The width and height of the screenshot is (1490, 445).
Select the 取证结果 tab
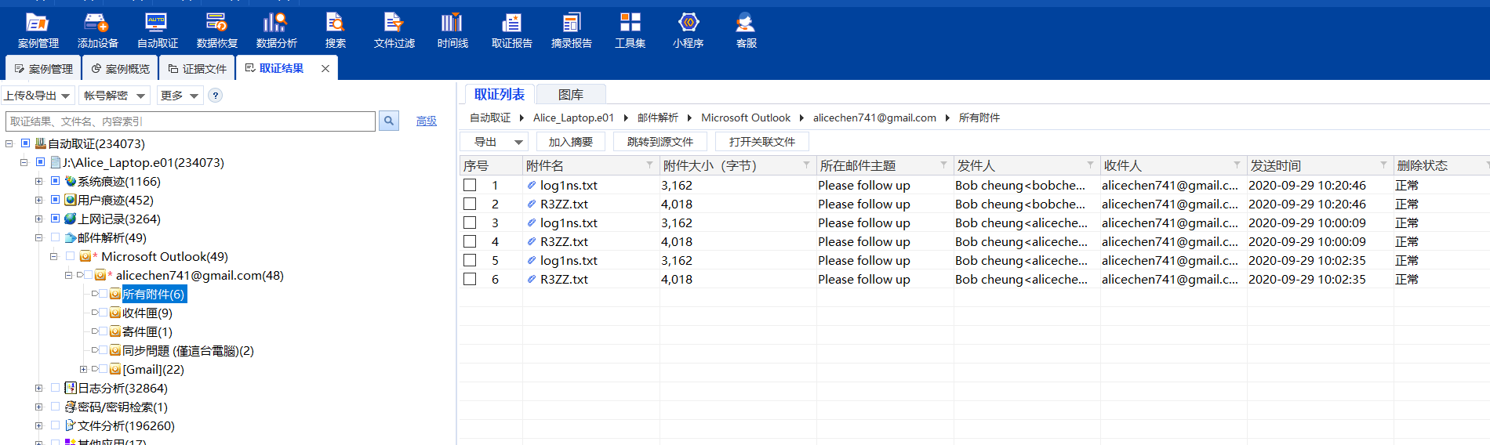[281, 68]
